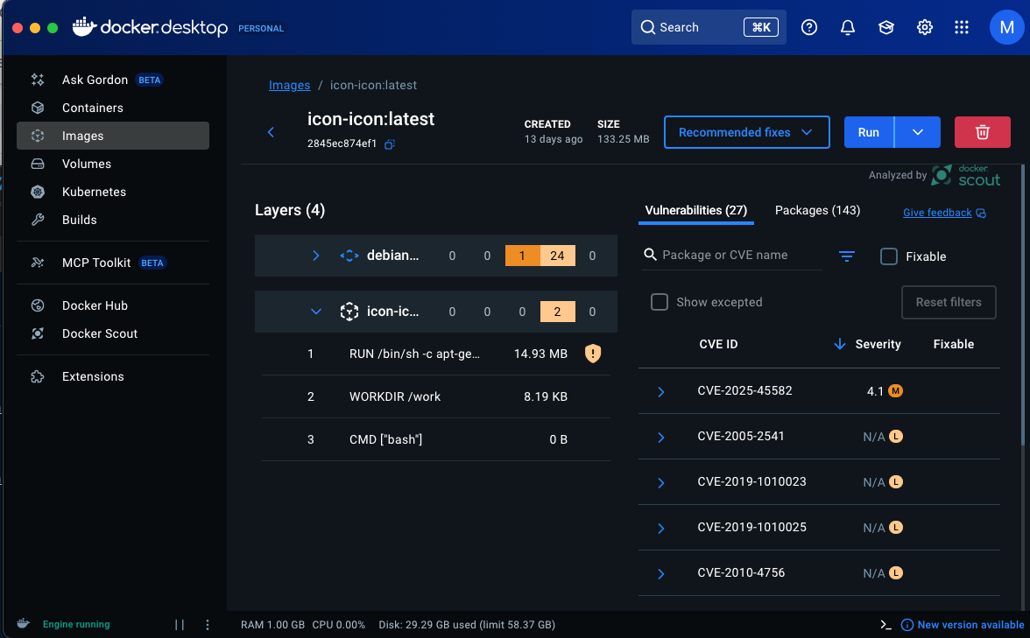
Task: Expand the debian base image layer
Action: [315, 256]
